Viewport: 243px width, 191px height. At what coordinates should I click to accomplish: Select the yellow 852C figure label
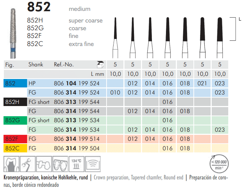(x=14, y=148)
